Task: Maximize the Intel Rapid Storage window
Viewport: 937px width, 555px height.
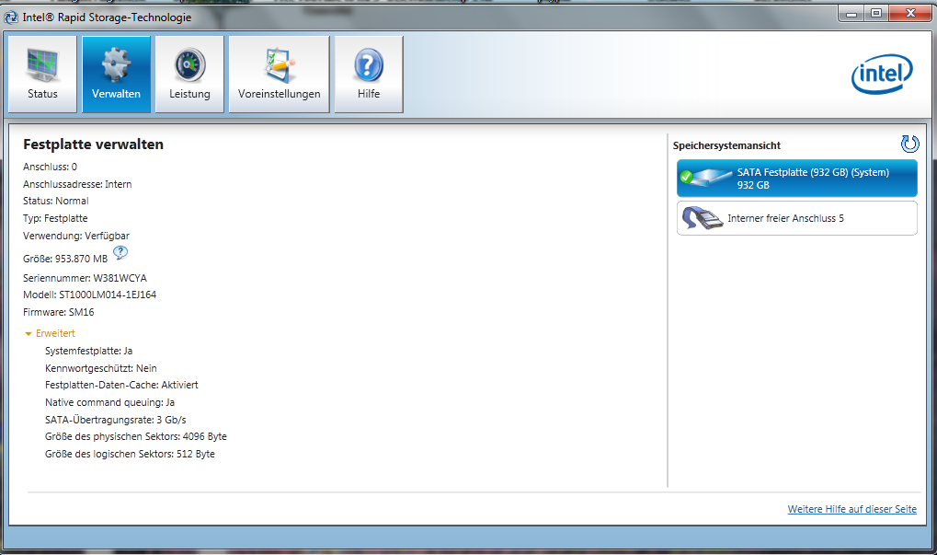Action: pyautogui.click(x=876, y=13)
